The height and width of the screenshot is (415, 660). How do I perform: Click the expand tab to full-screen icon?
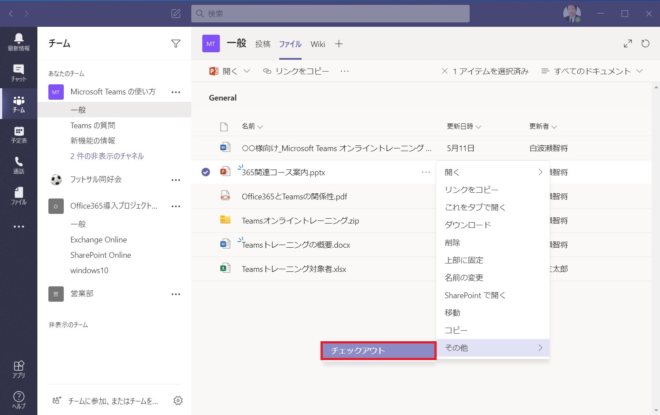628,43
